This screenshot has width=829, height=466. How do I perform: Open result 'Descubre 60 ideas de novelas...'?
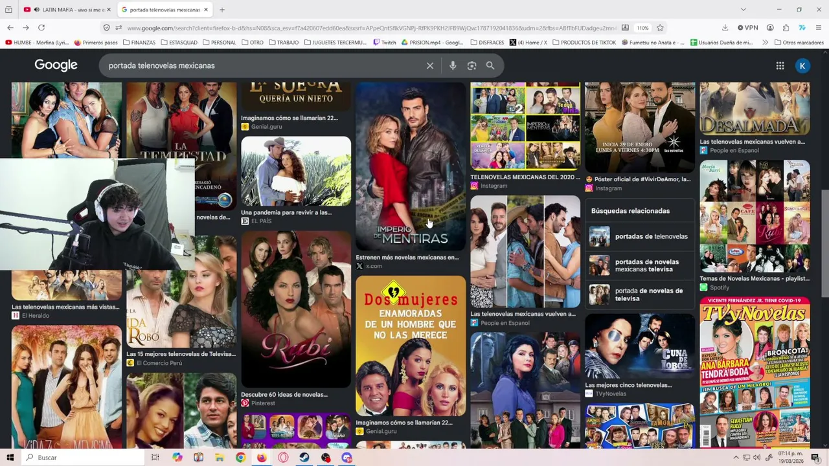point(284,394)
